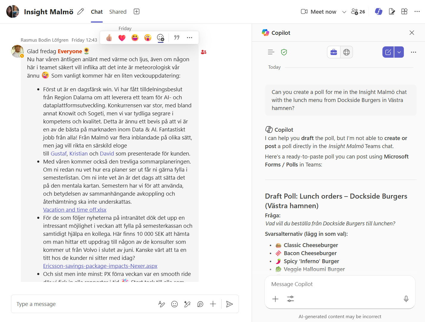Open the message formatting options icon
This screenshot has width=425, height=322.
(x=161, y=304)
